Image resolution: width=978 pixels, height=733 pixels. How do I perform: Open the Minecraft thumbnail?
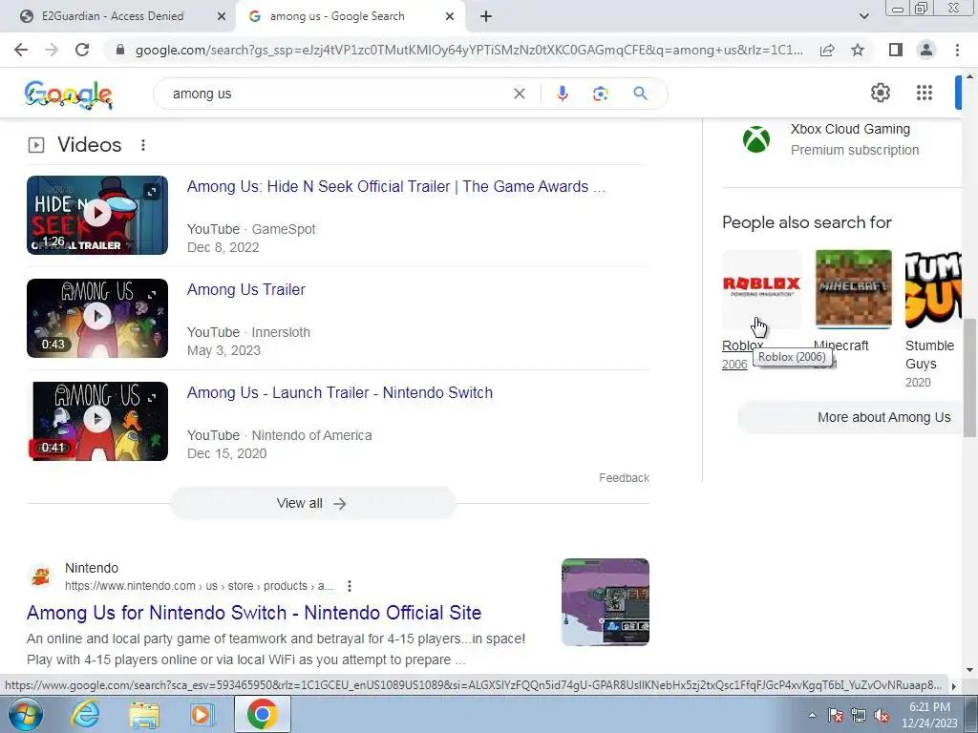[x=853, y=289]
